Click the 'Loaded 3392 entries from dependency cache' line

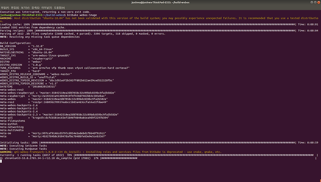point(33,28)
